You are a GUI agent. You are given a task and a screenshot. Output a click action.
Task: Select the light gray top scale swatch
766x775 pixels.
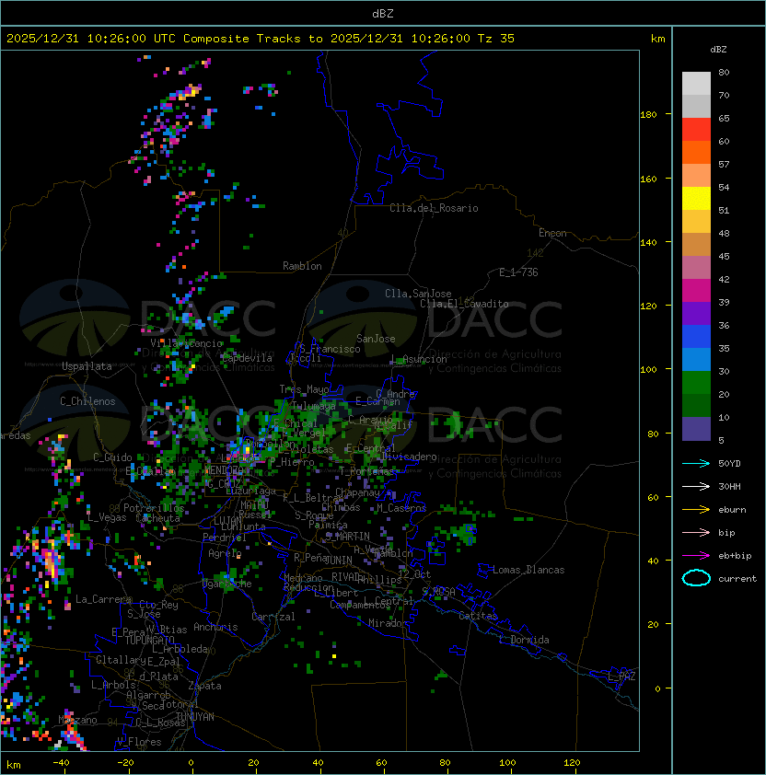point(696,83)
